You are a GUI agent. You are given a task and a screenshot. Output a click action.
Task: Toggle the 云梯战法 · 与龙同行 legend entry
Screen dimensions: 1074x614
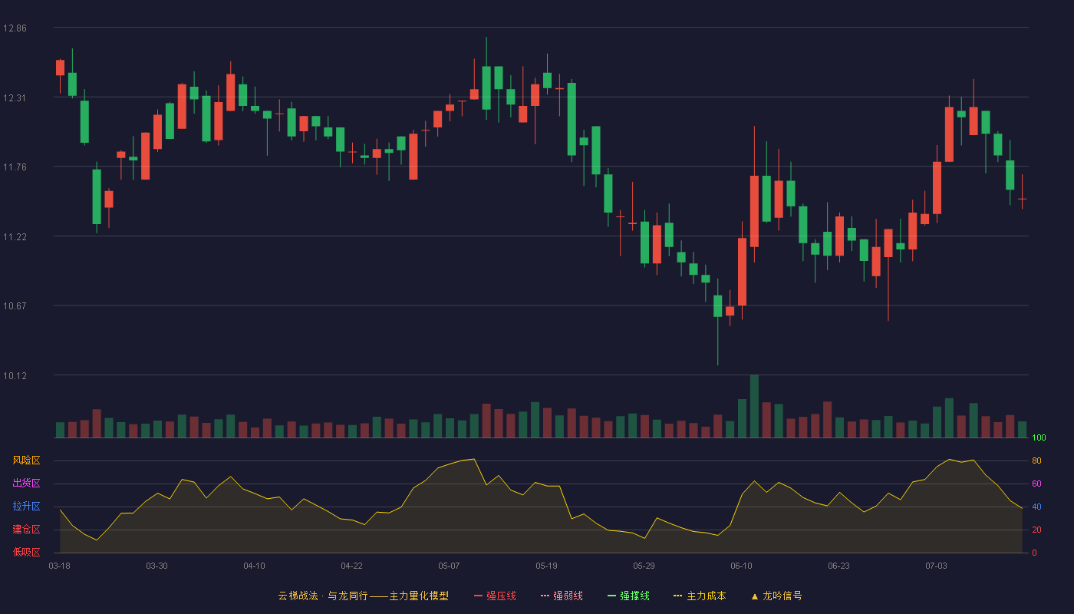(x=363, y=596)
